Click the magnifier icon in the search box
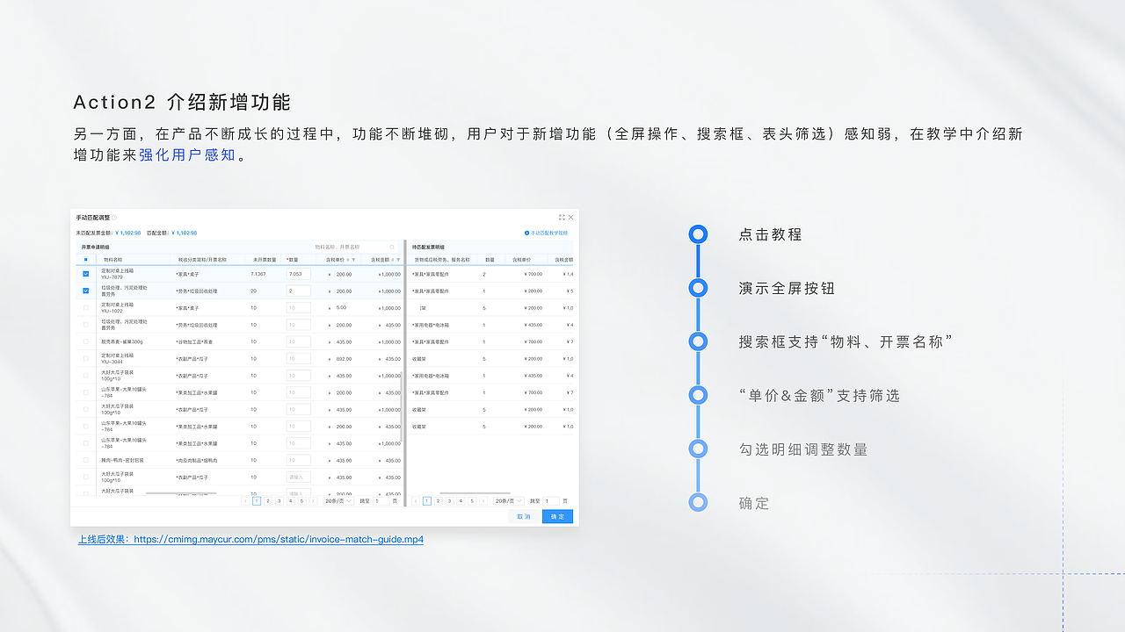 392,248
